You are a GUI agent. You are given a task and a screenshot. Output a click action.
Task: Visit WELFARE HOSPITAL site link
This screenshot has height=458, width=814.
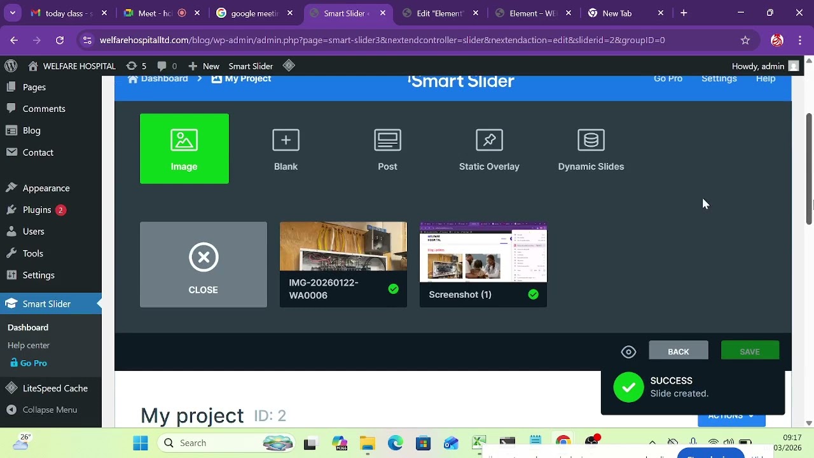point(72,66)
